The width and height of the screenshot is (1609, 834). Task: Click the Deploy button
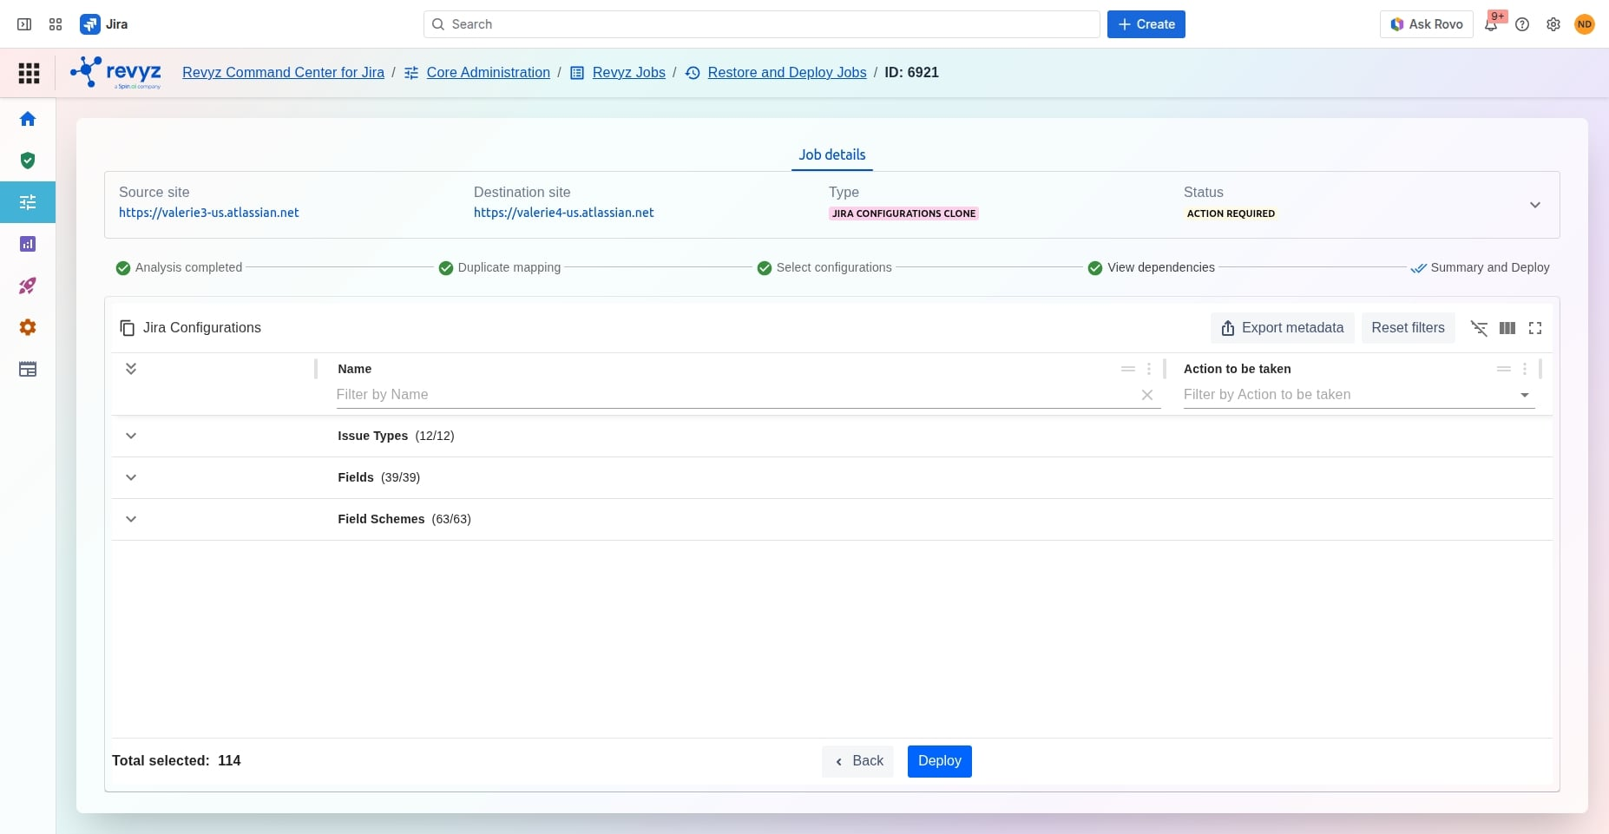[940, 761]
